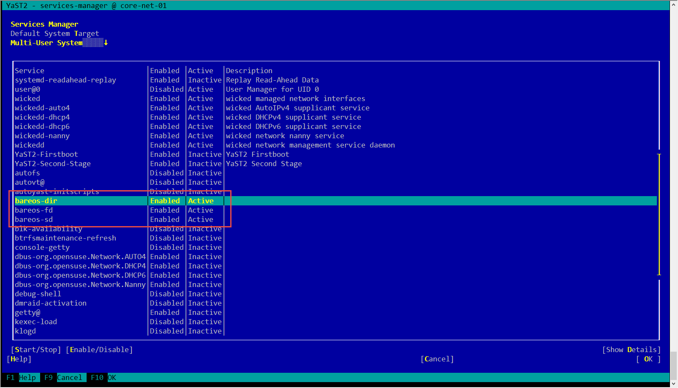Select the bareos-fd service row

coord(336,210)
